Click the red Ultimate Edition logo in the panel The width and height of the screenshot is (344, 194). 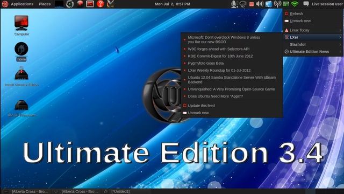5,4
